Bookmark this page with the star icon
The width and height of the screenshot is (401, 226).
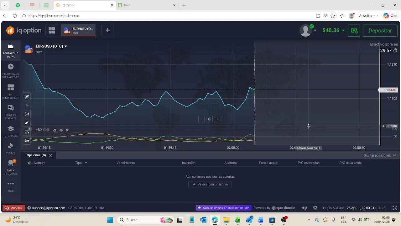(x=333, y=16)
